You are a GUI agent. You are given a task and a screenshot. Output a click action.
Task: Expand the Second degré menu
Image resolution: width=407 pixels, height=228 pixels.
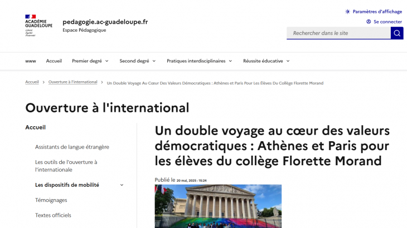coord(137,61)
